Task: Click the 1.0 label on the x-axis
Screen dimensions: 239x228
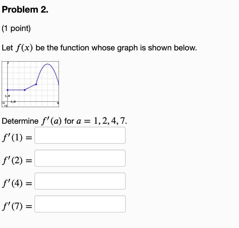Action: [13, 102]
